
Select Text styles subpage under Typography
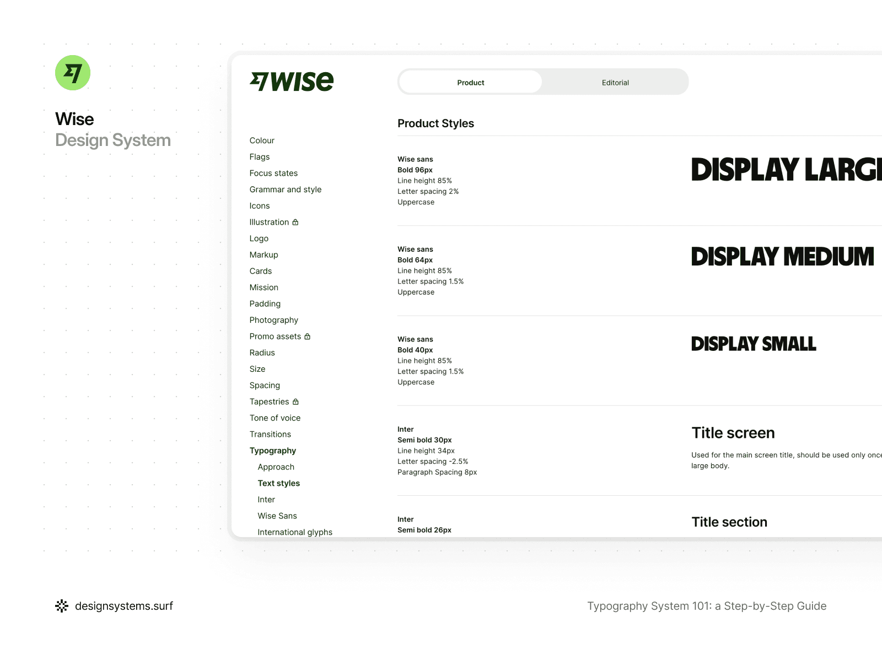click(x=279, y=483)
